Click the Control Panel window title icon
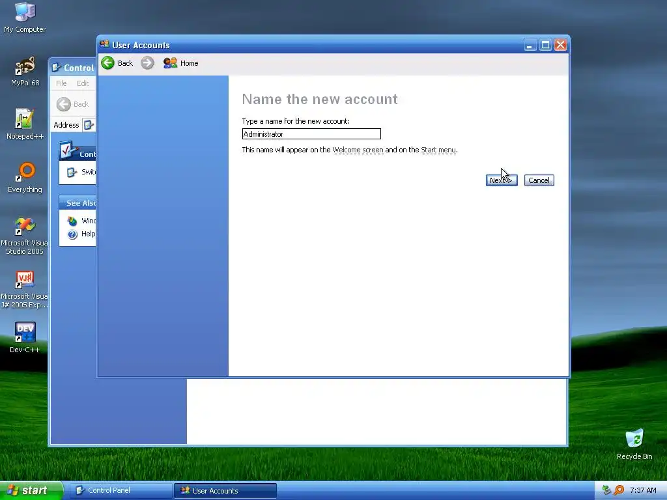Viewport: 667px width, 500px height. [56, 68]
